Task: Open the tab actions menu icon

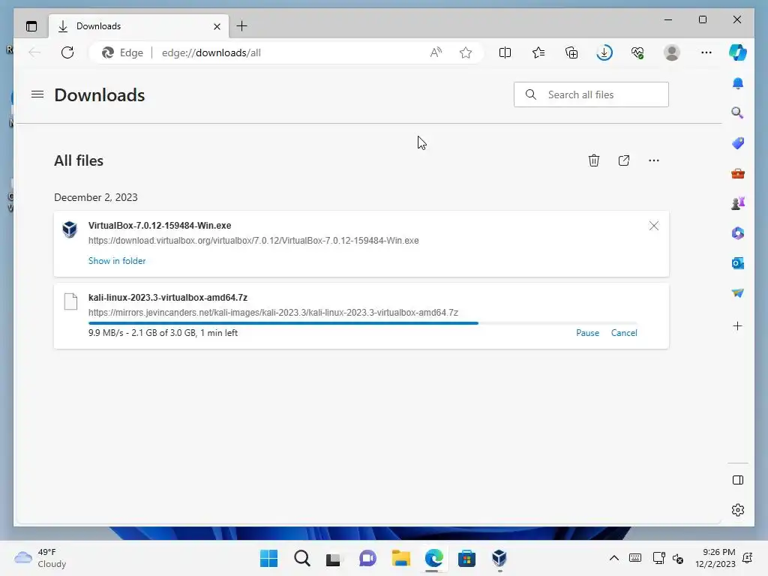Action: [x=31, y=26]
